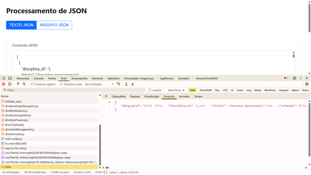Screen dimensions: 311x175
Task: Open DevTools settings gear
Action: pos(294,78)
